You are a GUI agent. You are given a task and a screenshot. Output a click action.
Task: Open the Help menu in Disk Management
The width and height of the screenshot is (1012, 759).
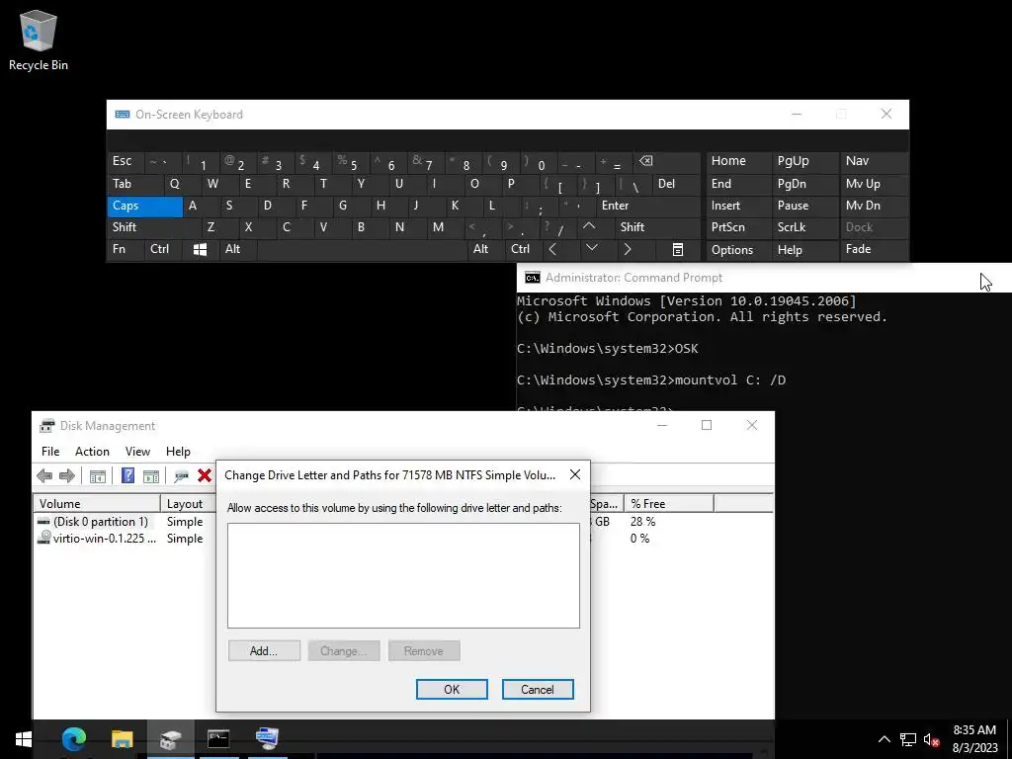click(178, 451)
